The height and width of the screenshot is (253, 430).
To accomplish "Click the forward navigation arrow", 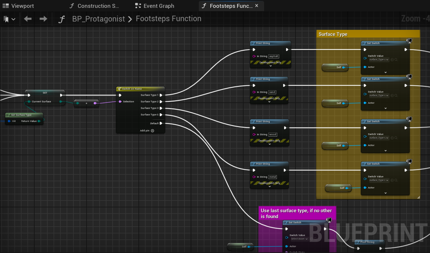I will pyautogui.click(x=43, y=19).
